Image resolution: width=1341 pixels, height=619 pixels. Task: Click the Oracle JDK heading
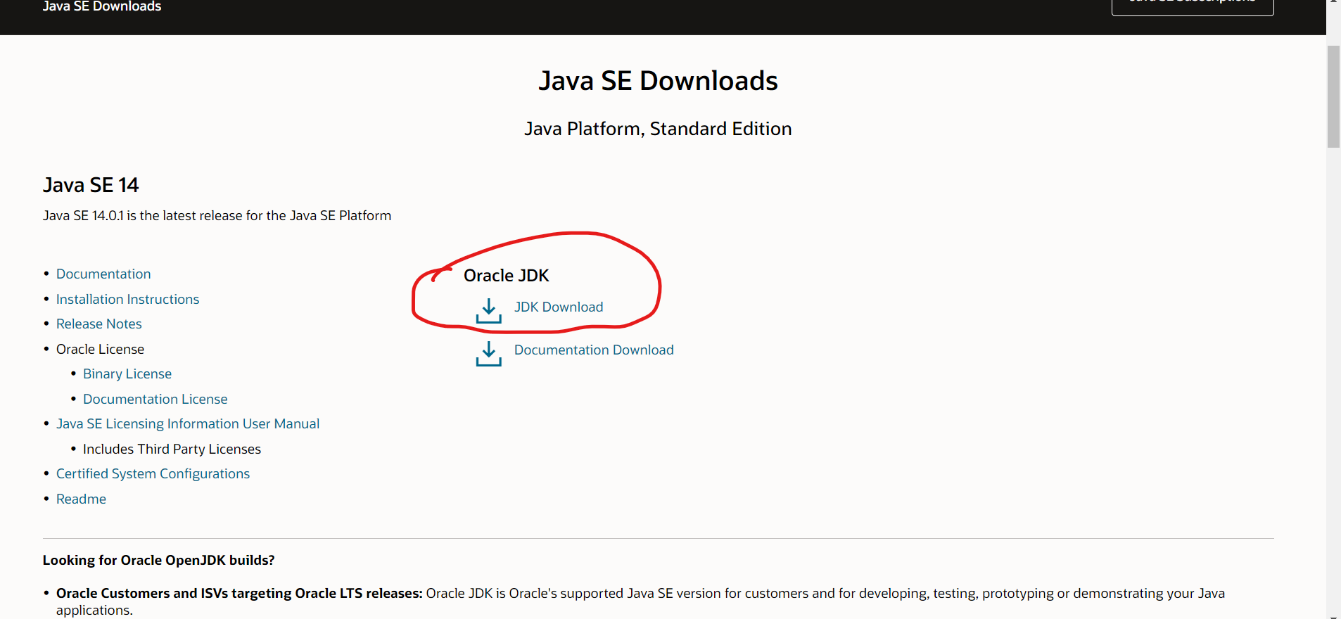507,276
